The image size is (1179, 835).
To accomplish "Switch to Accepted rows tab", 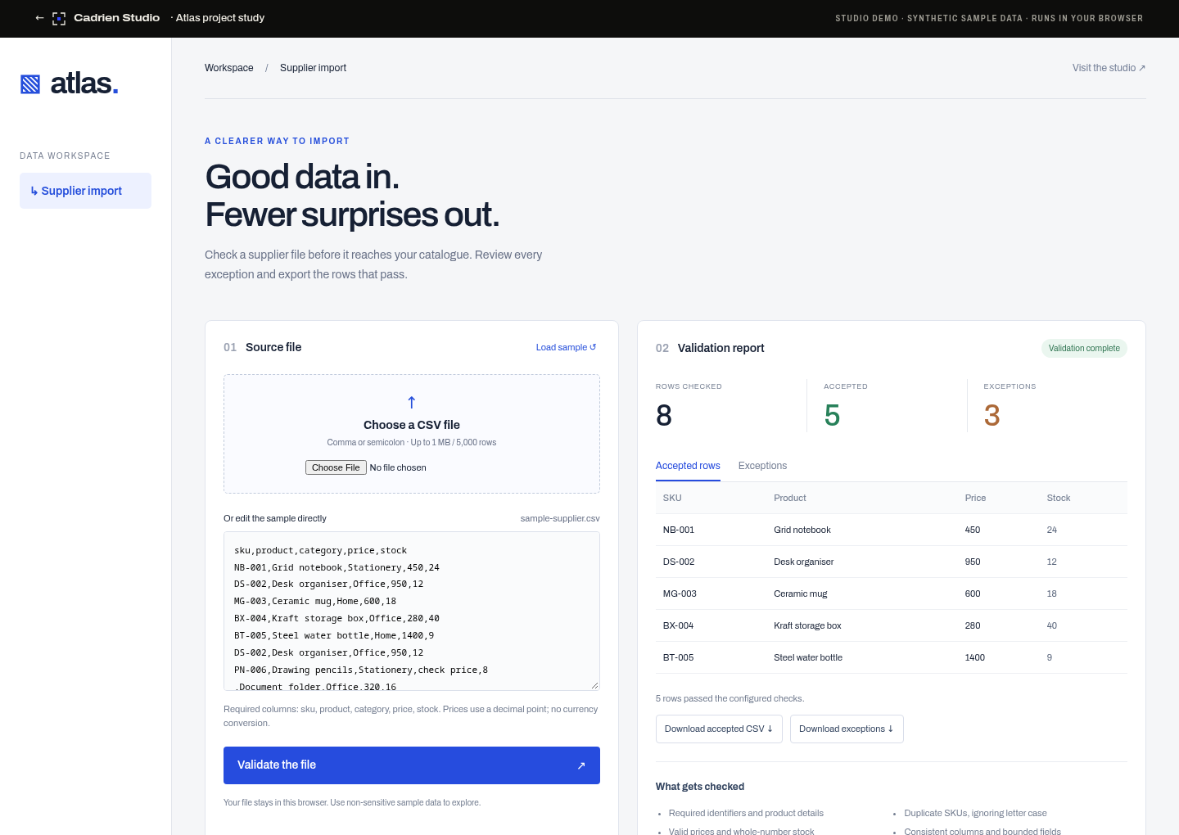I will (688, 466).
